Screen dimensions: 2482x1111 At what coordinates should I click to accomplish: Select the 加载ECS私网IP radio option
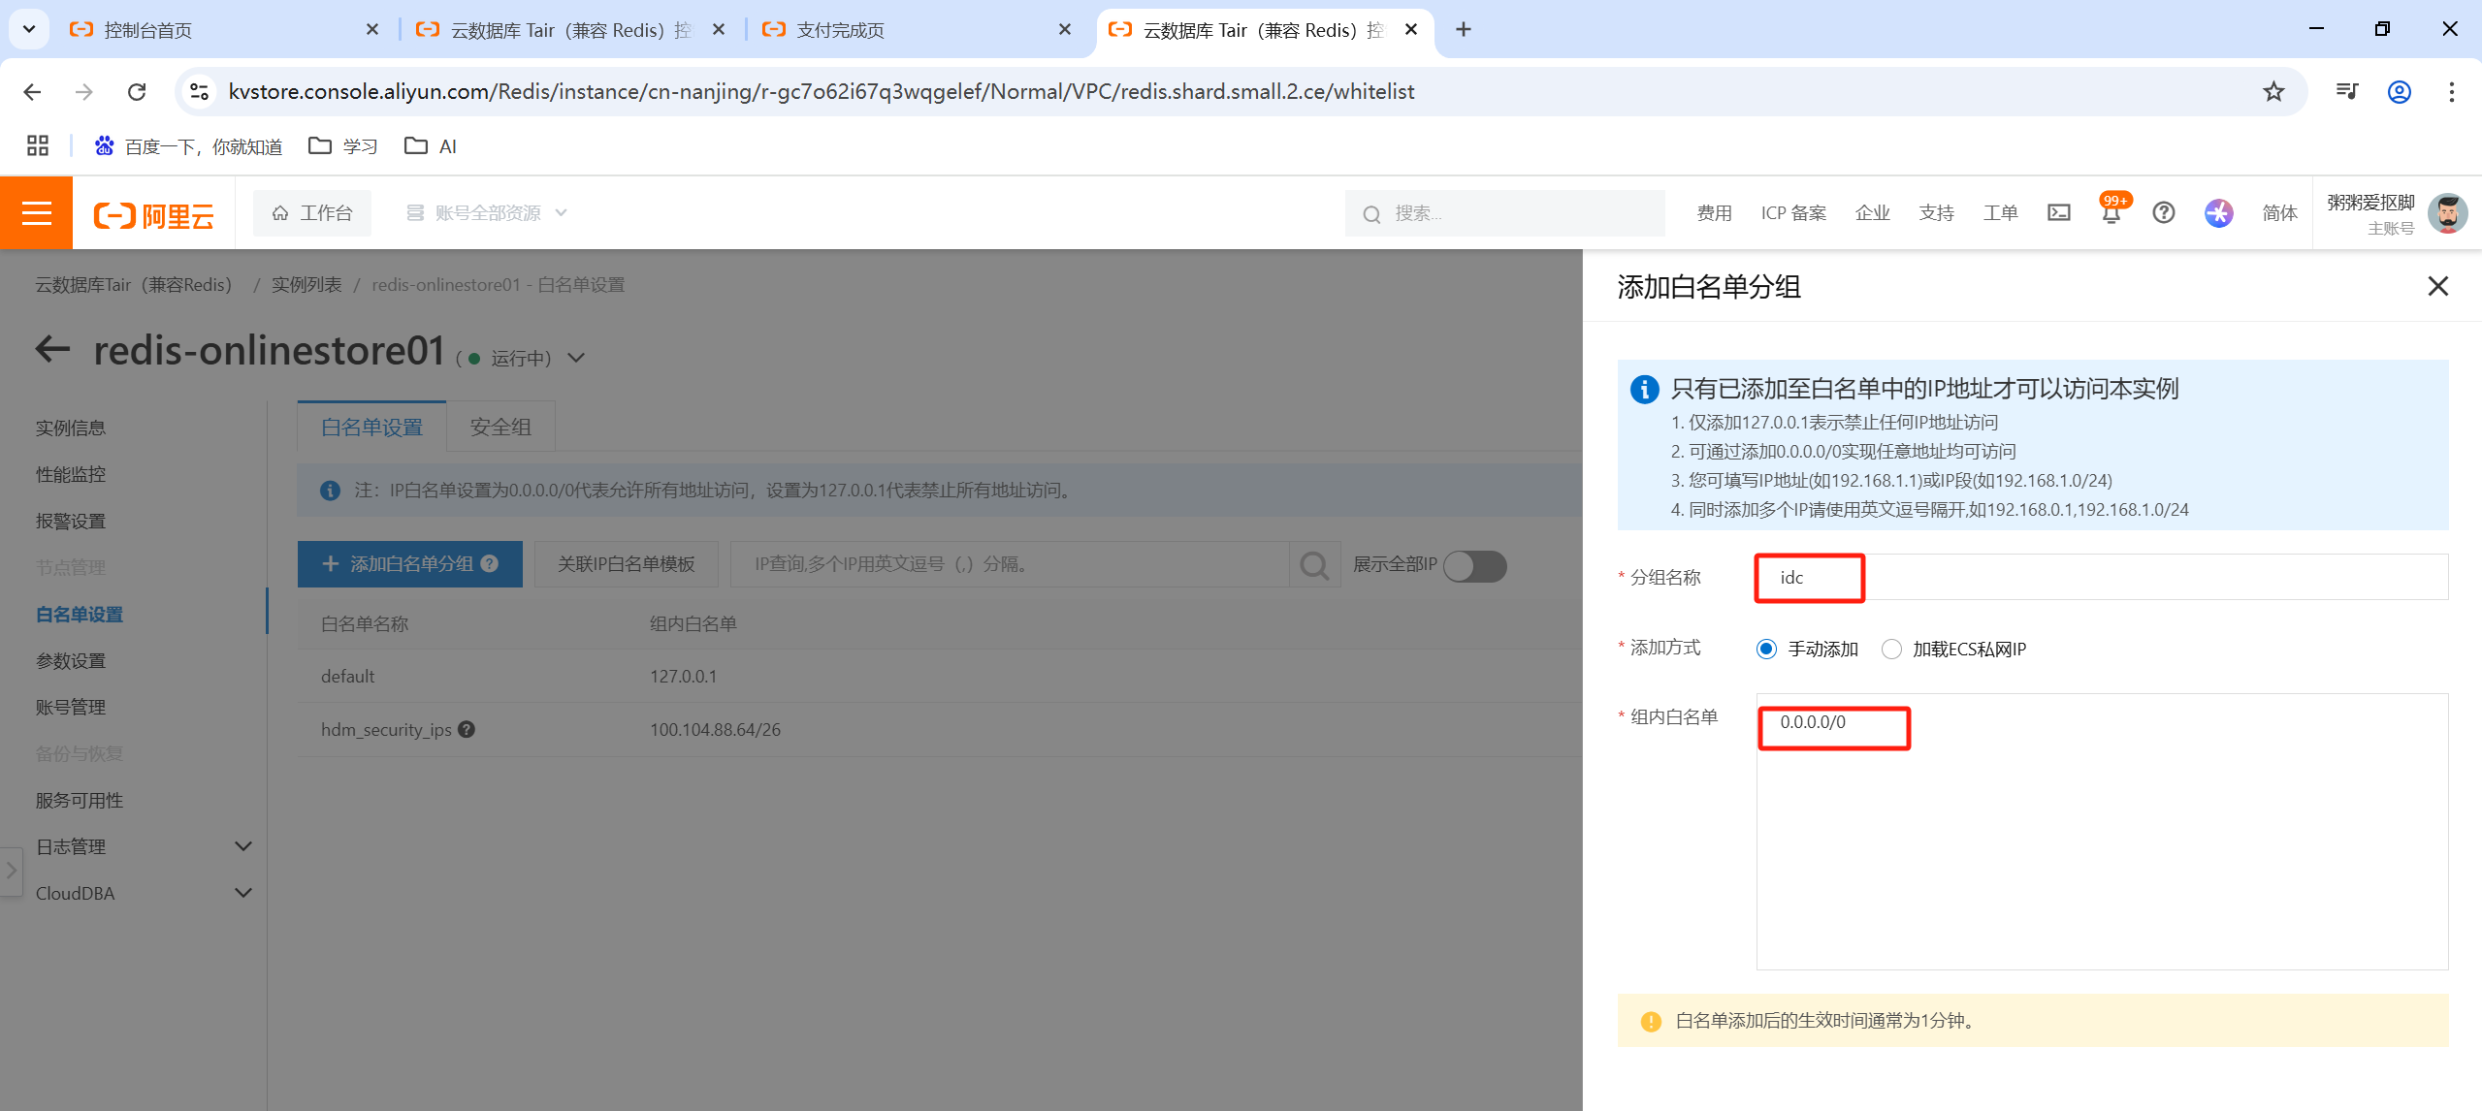click(x=1891, y=649)
